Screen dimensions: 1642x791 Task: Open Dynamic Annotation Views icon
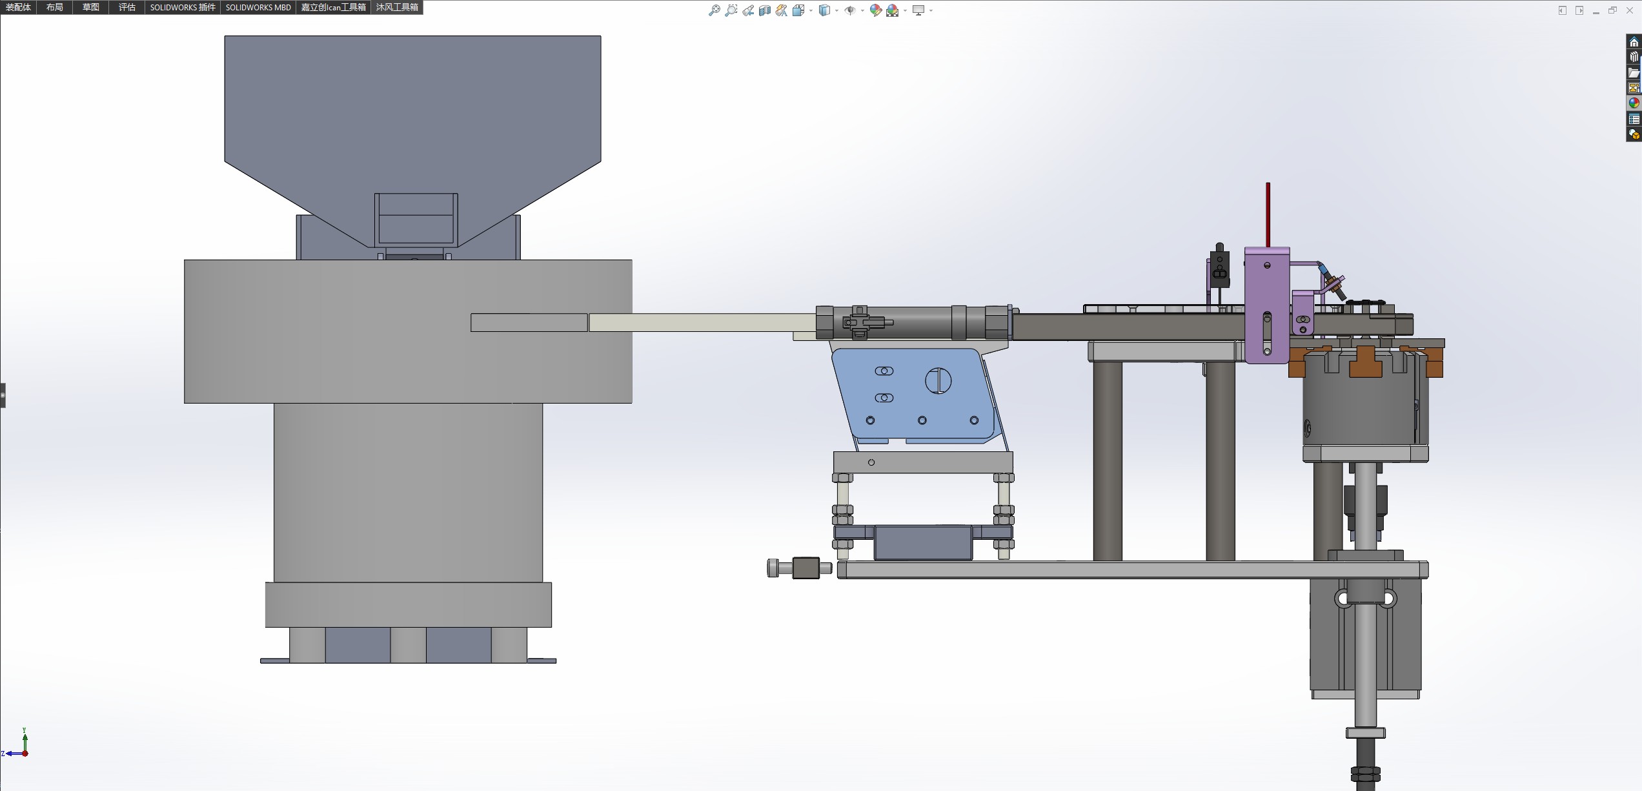tap(782, 10)
